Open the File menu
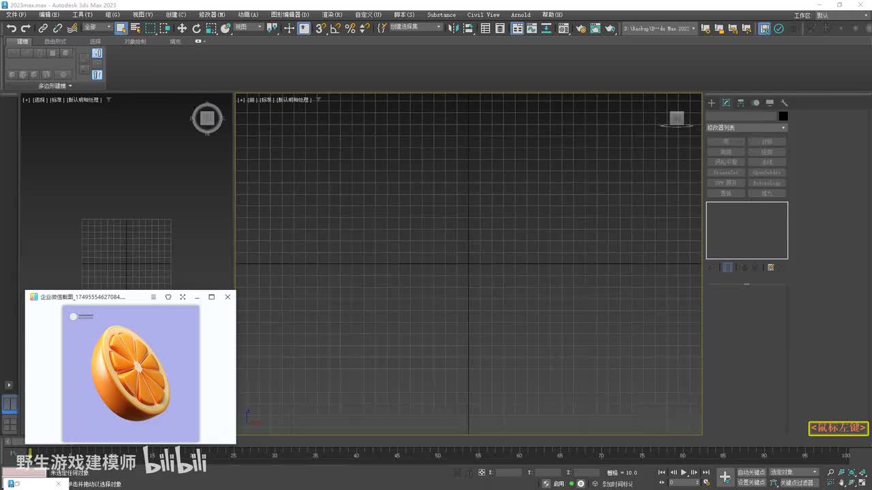This screenshot has height=490, width=872. [x=16, y=14]
